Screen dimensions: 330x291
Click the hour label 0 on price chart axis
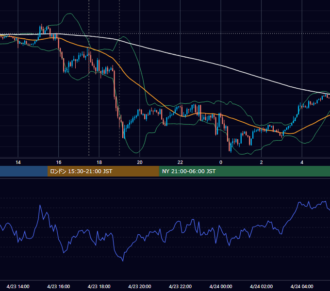tap(221, 162)
